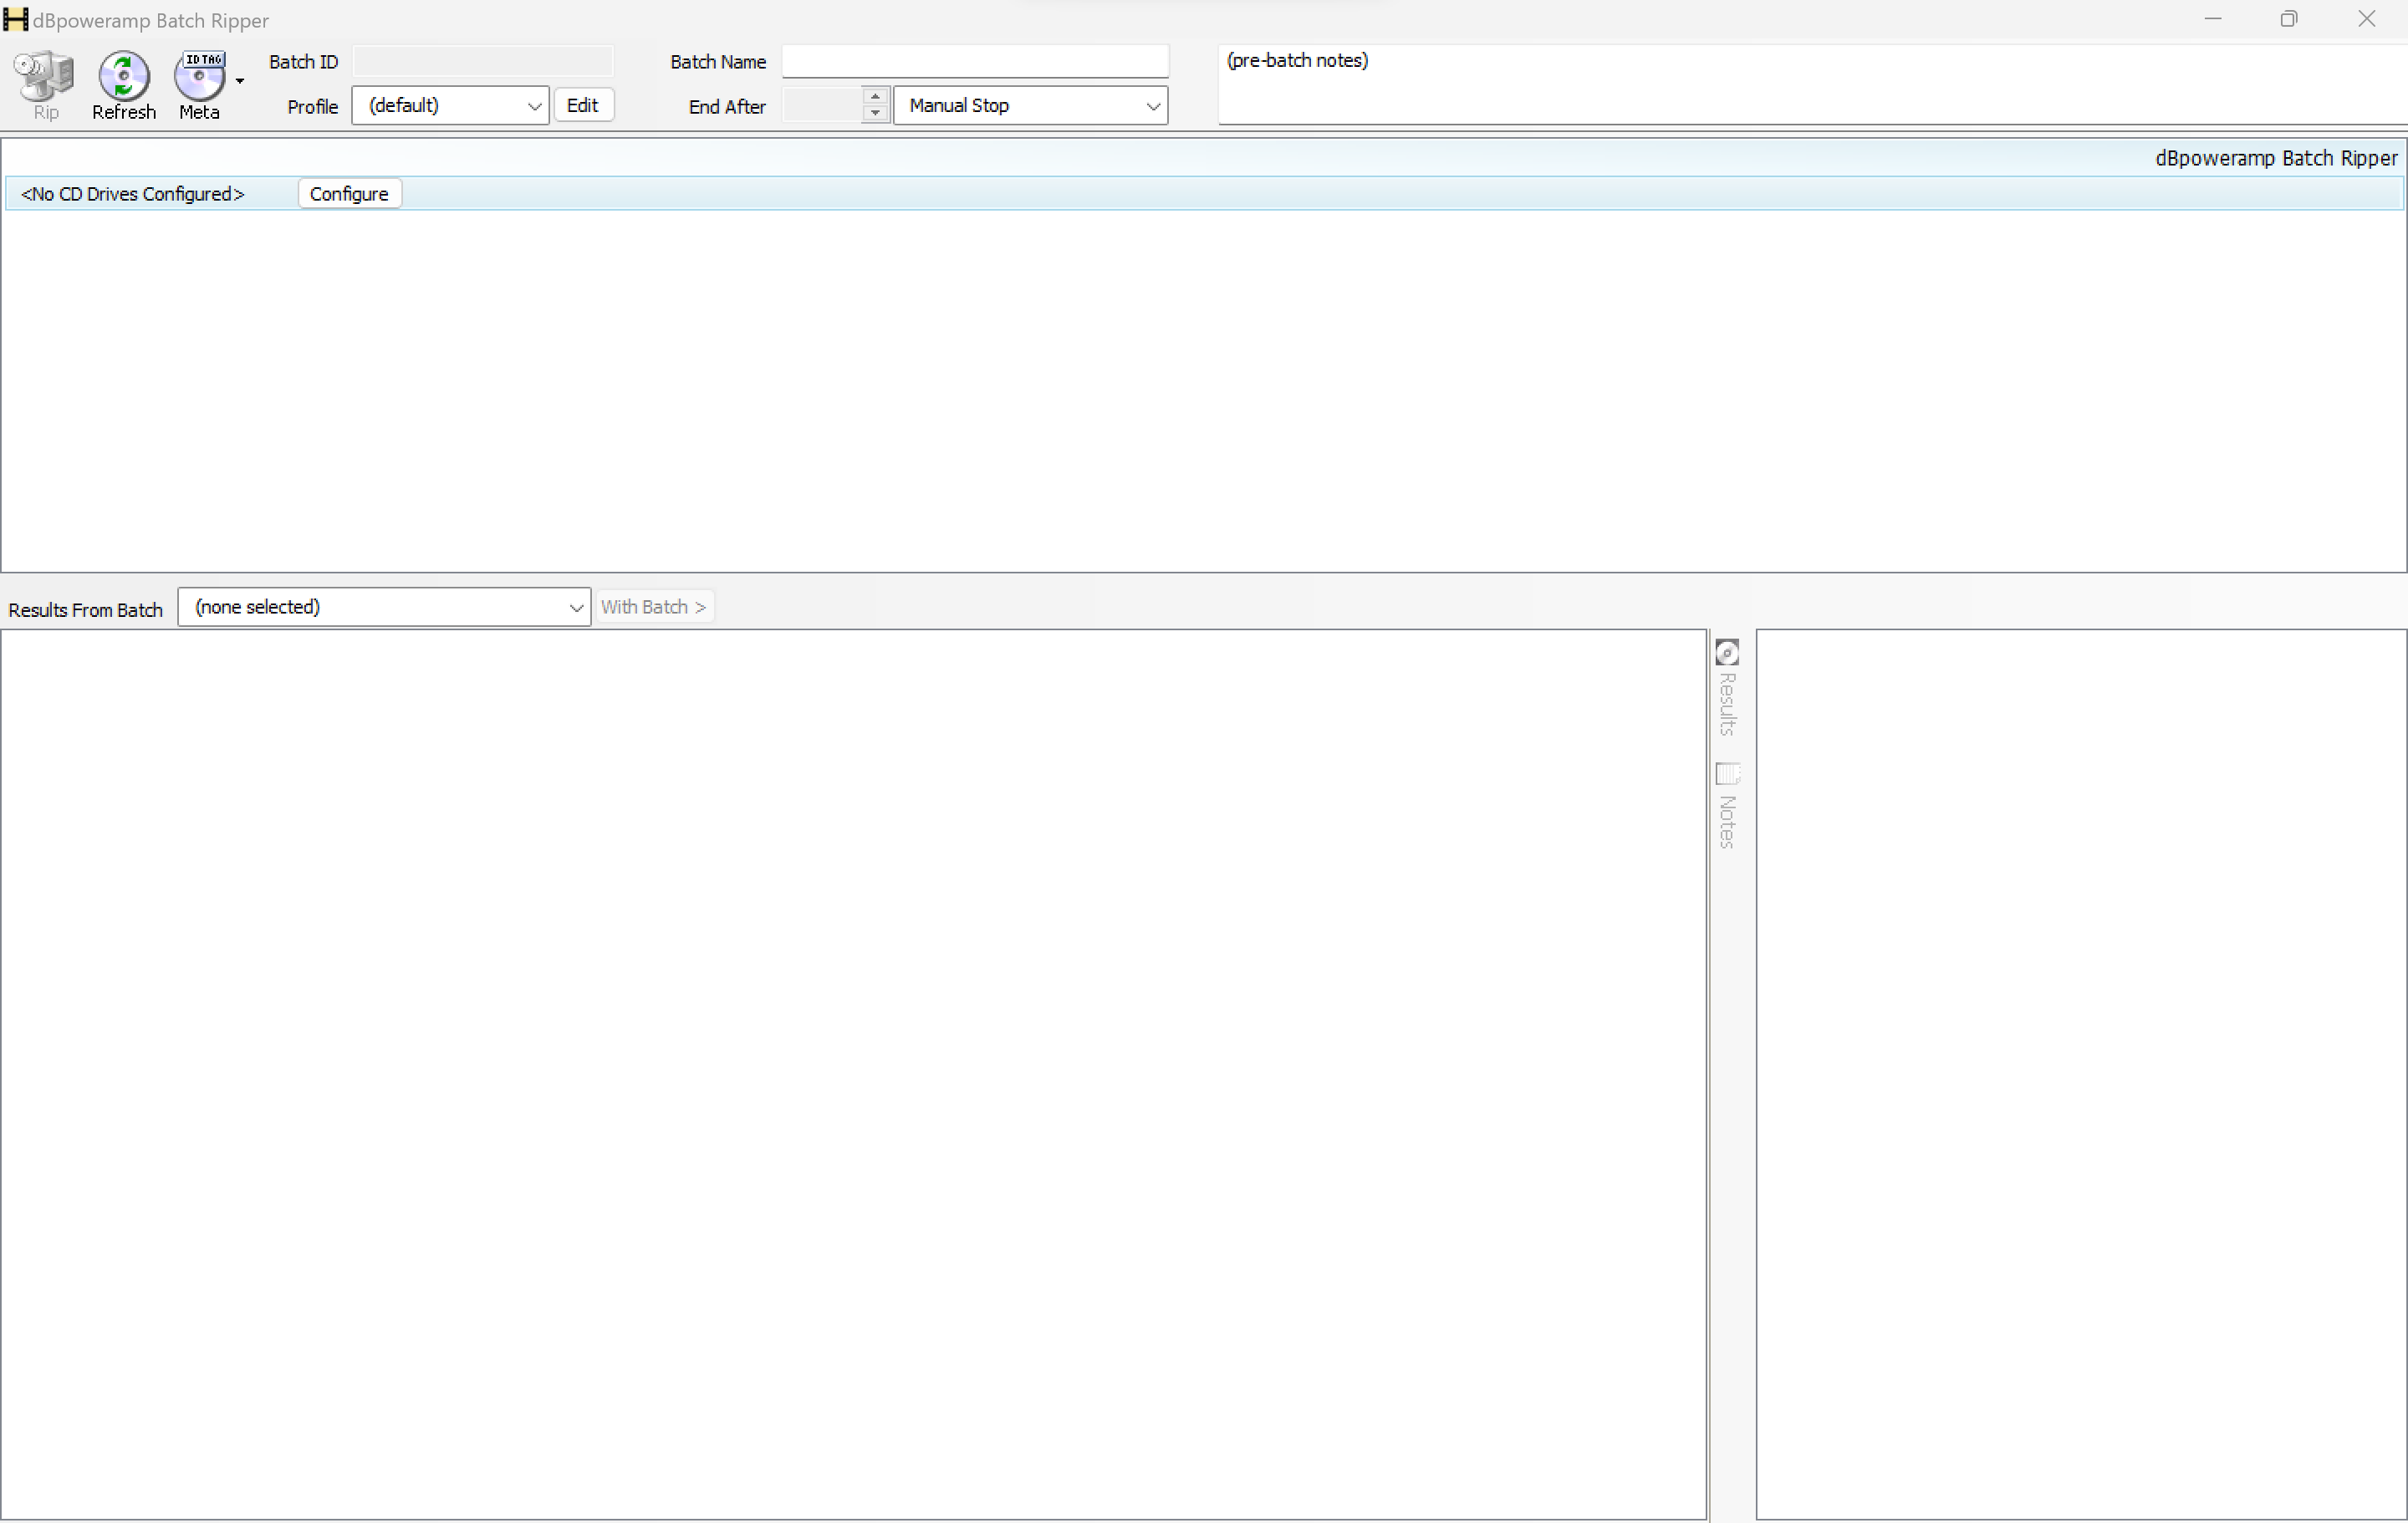Click the Batch ID field
2408x1523 pixels.
click(483, 61)
